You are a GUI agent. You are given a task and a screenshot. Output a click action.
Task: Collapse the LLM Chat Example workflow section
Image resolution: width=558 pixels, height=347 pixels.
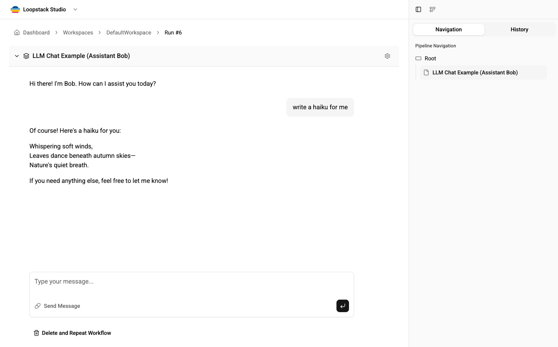coord(16,56)
